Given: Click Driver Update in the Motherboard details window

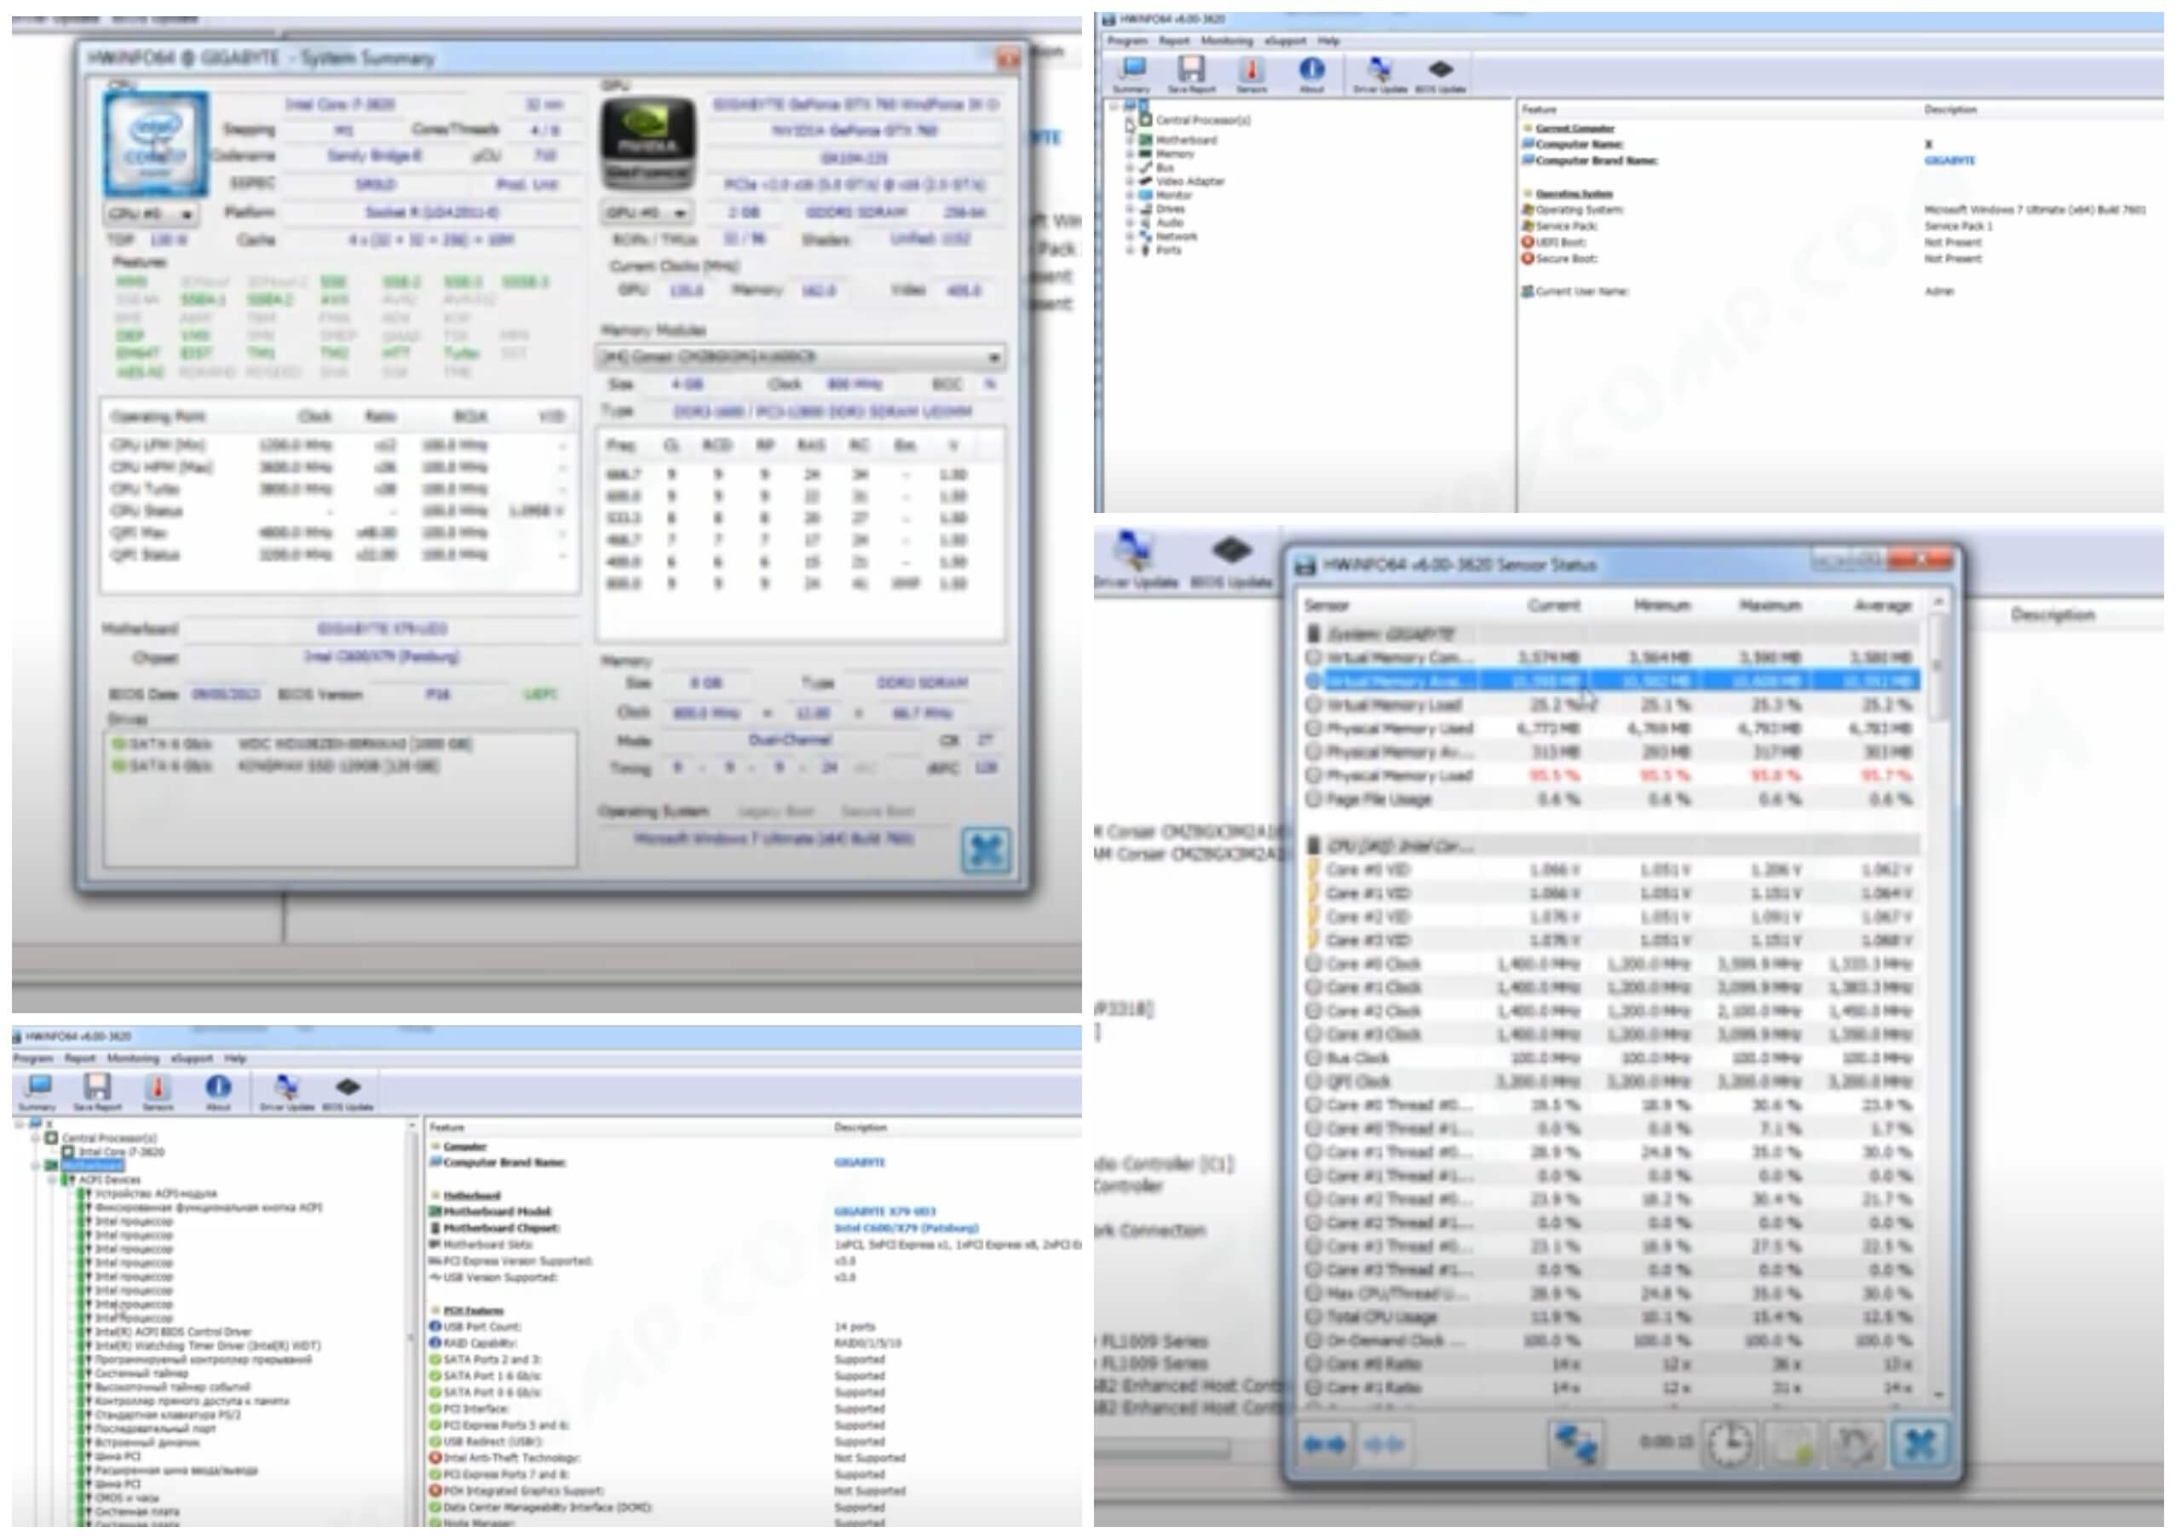Looking at the screenshot, I should point(286,1092).
